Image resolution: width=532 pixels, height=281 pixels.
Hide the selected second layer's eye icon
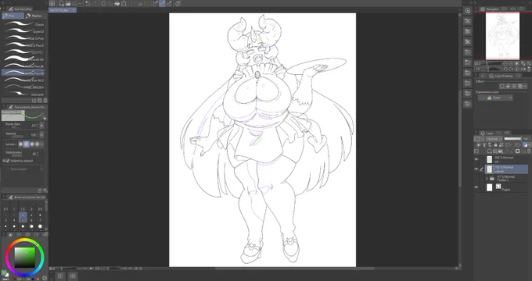tap(476, 169)
